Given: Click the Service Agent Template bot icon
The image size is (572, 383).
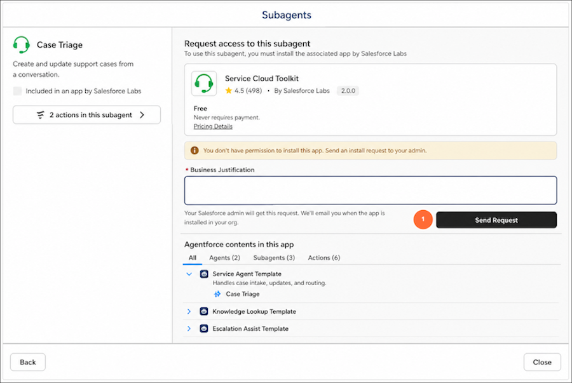Looking at the screenshot, I should point(204,274).
